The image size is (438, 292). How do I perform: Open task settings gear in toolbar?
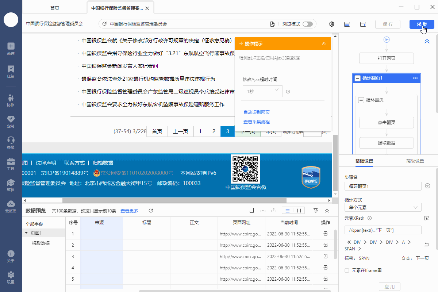pyautogui.click(x=332, y=24)
